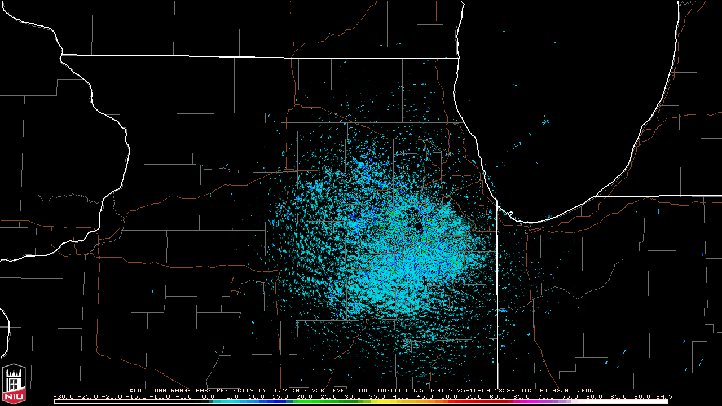Click the -30.0 value on scale
This screenshot has width=722, height=406.
pyautogui.click(x=62, y=396)
